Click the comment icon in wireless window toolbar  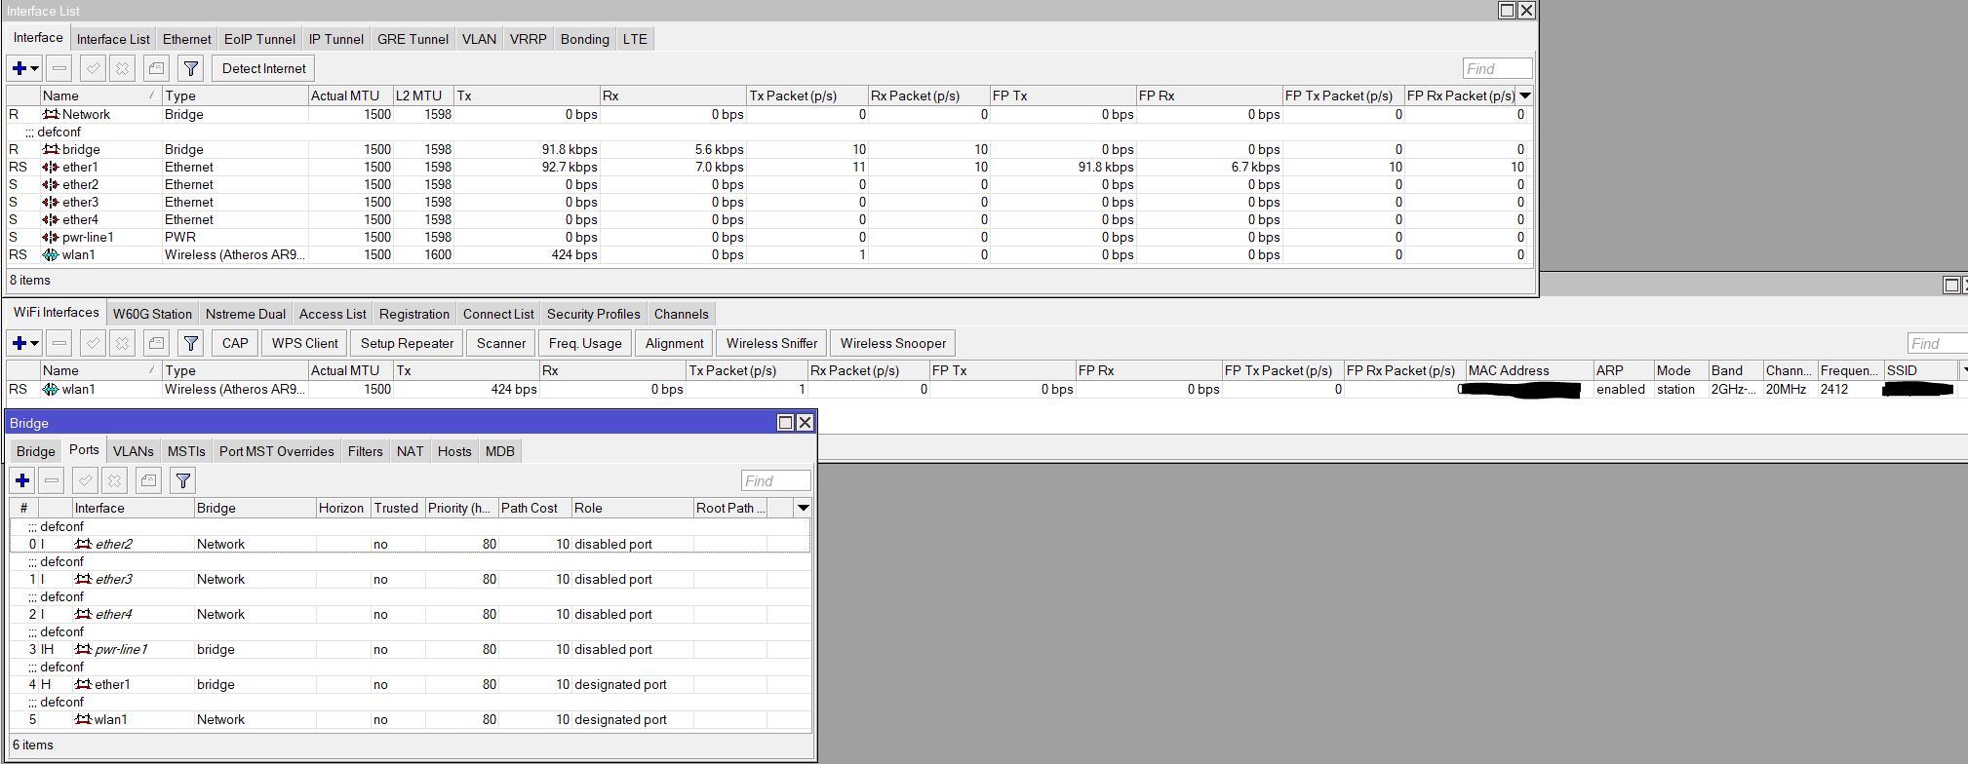pyautogui.click(x=156, y=343)
